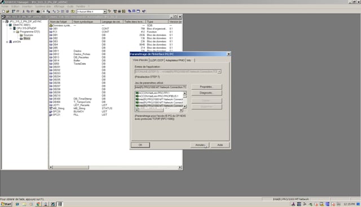Open the Fichier menu
The width and height of the screenshot is (361, 207).
(x=5, y=6)
